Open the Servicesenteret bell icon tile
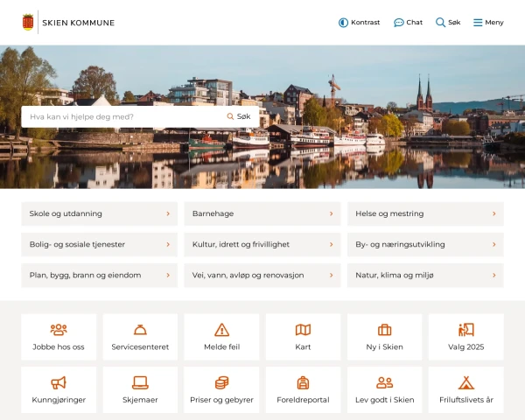 tap(140, 330)
